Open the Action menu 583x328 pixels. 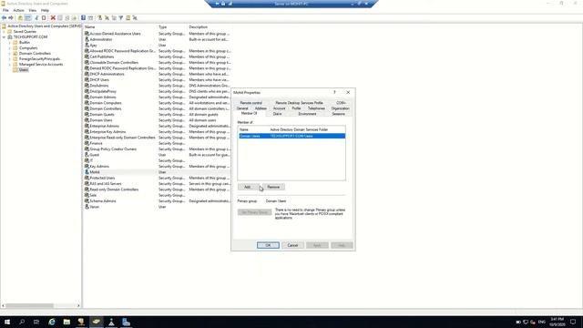pos(18,10)
